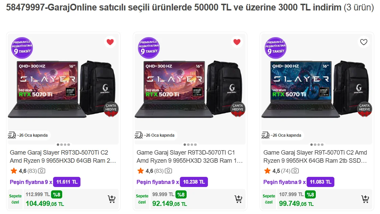Screen dimensions: 380x214
Task: Click the 9 Taksit premium badge on third product
Action: point(276,48)
